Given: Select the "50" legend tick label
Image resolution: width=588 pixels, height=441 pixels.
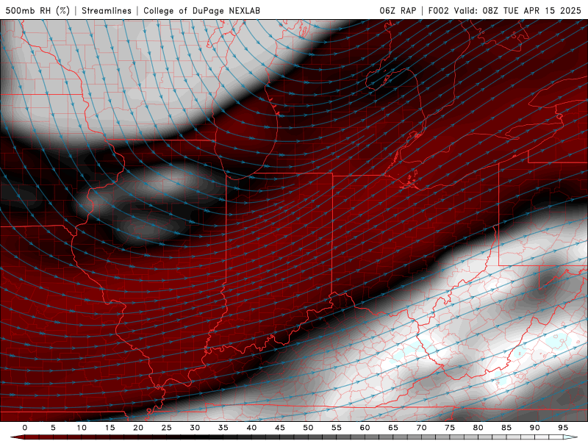Looking at the screenshot, I should [308, 428].
